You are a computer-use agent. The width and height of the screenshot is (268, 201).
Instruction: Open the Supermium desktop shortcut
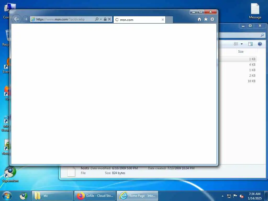tap(10, 174)
